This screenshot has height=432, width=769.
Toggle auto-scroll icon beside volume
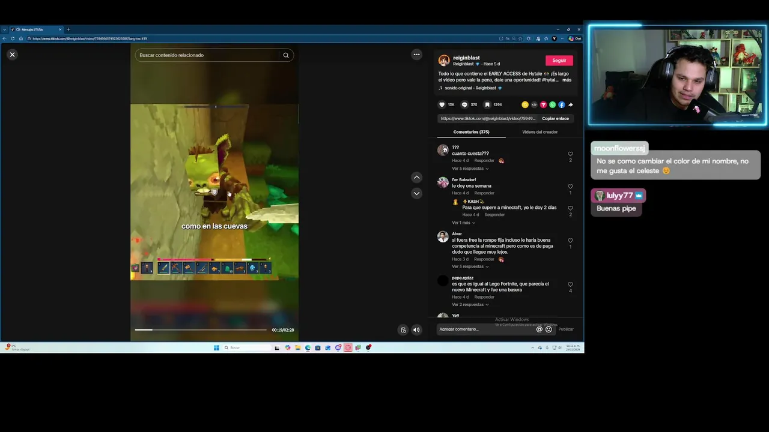pos(403,329)
